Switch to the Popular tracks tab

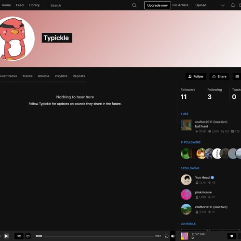[x=8, y=76]
